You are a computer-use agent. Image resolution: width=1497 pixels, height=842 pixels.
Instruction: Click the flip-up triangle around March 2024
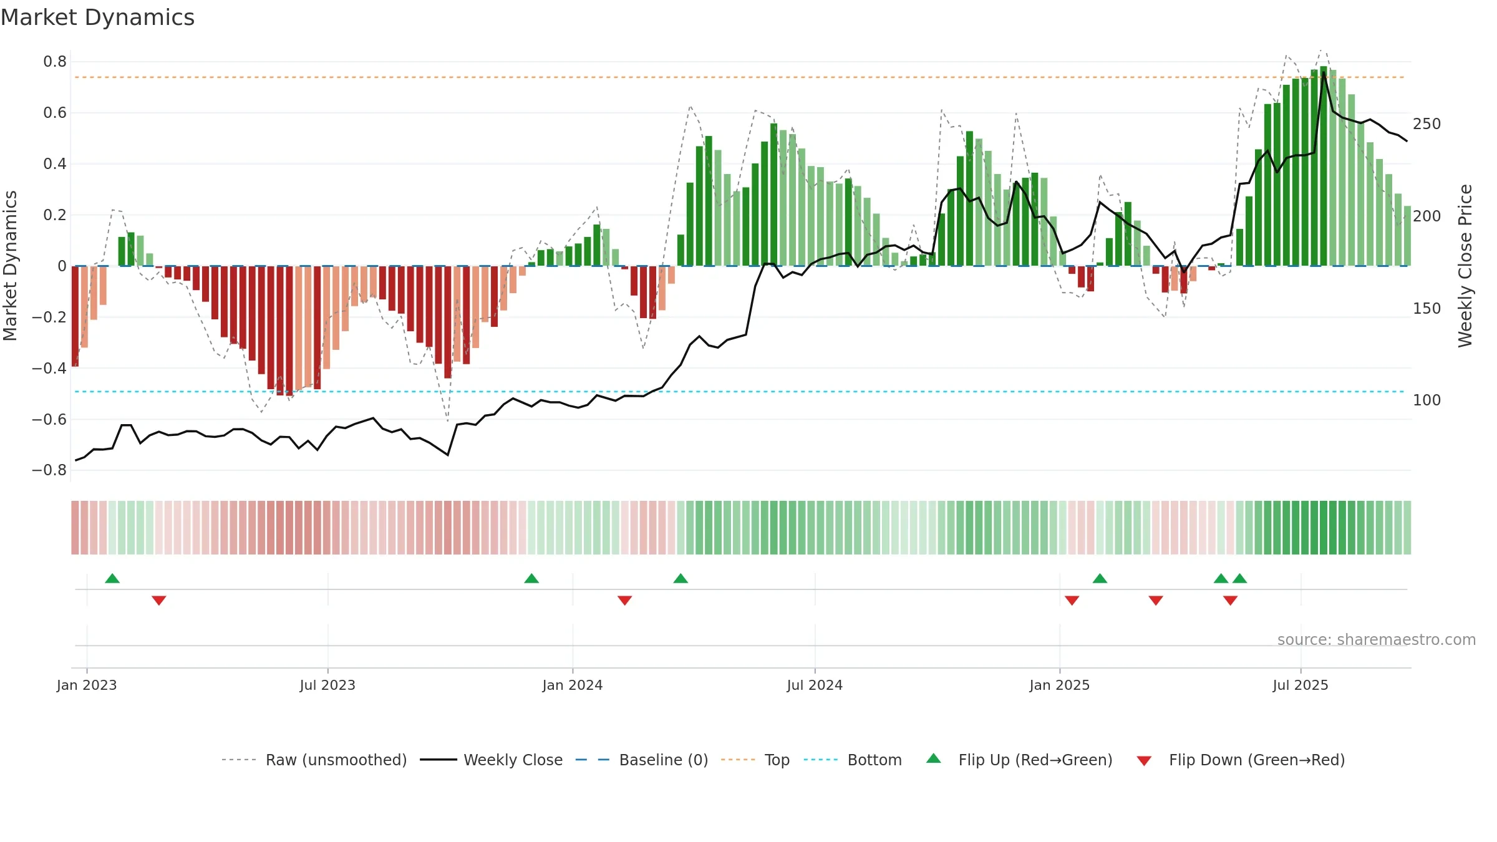681,579
